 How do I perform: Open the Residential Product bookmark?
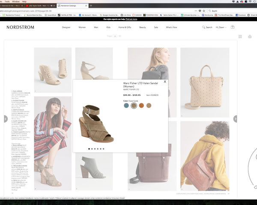pos(12,15)
